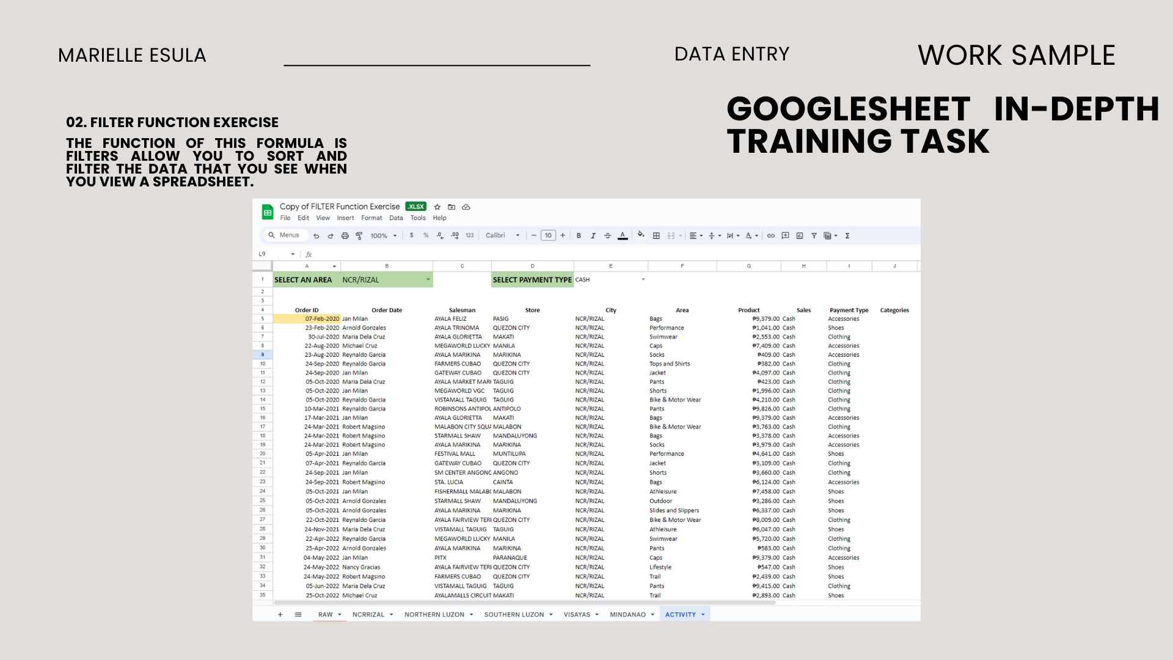Click the add sheet plus button
The height and width of the screenshot is (660, 1173).
[280, 615]
